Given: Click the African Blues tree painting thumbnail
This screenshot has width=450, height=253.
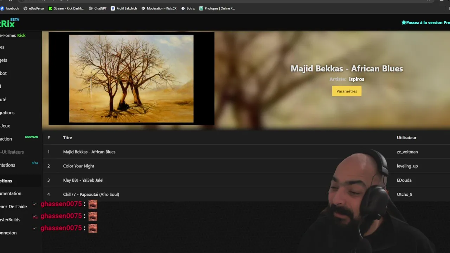Looking at the screenshot, I should point(131,79).
